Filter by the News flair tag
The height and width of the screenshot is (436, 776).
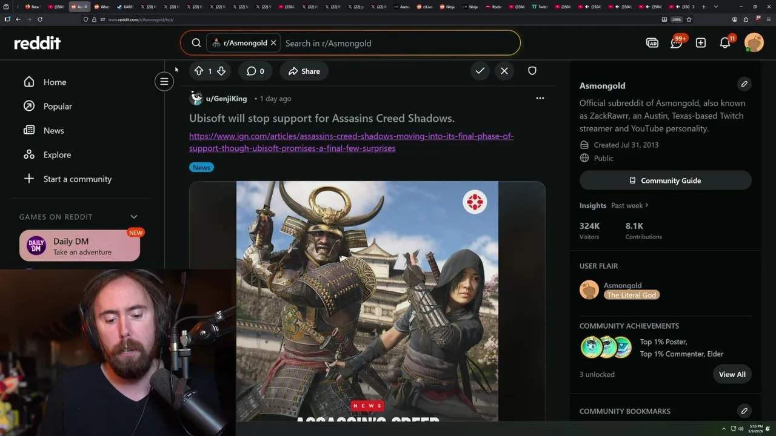click(201, 167)
